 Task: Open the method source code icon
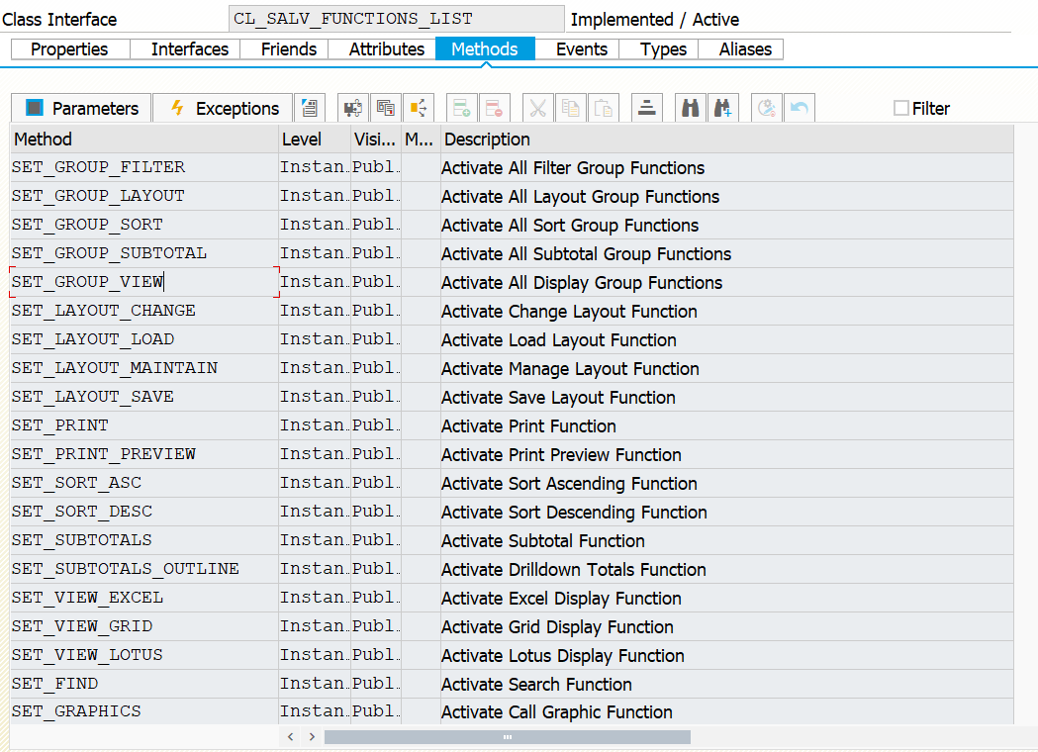pyautogui.click(x=309, y=108)
